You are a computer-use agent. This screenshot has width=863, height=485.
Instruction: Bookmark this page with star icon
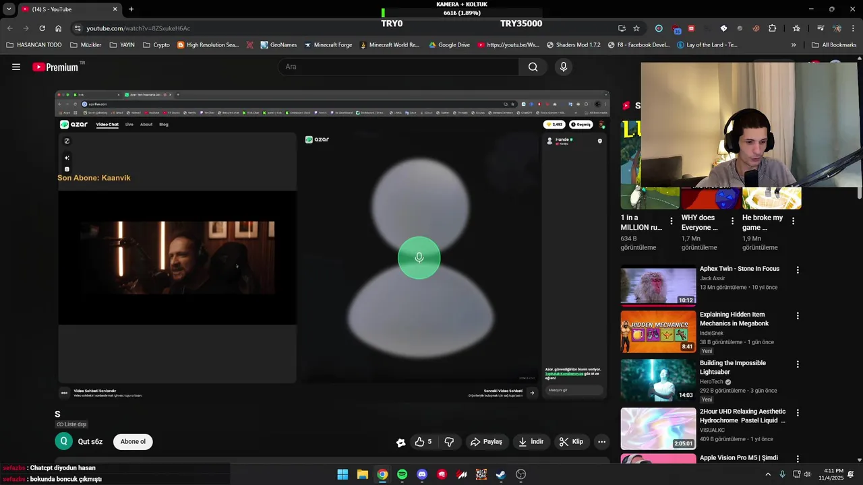(x=636, y=28)
